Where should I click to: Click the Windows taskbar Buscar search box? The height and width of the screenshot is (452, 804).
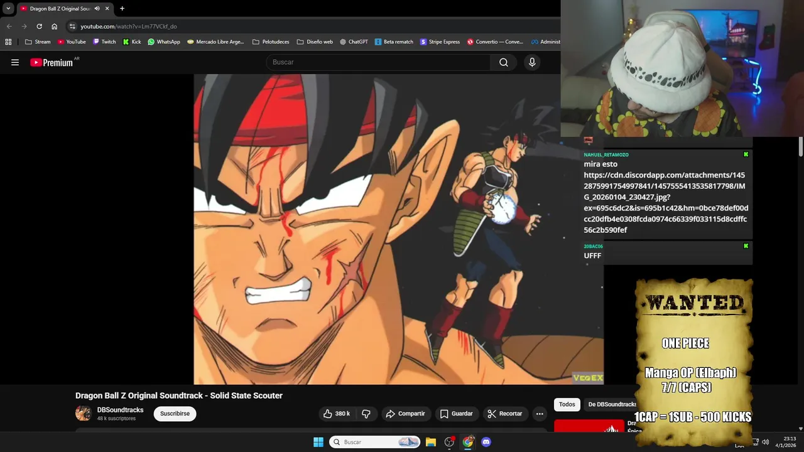(375, 442)
